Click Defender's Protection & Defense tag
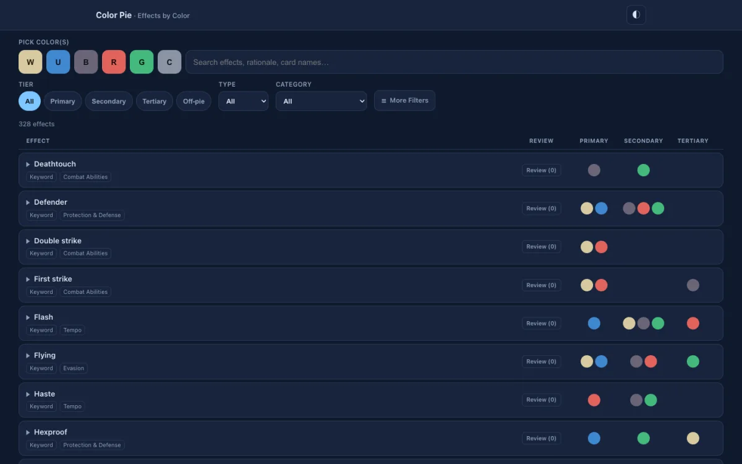Image resolution: width=742 pixels, height=464 pixels. pyautogui.click(x=92, y=215)
